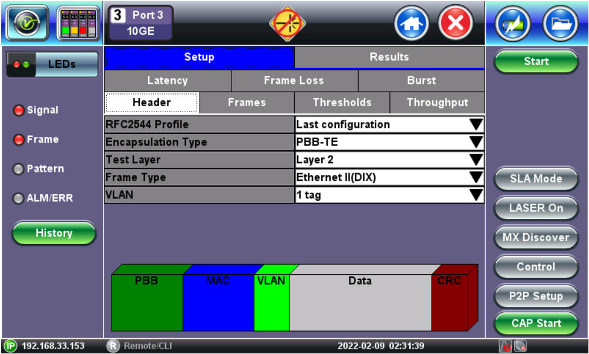Open the port module status icon

tap(78, 24)
